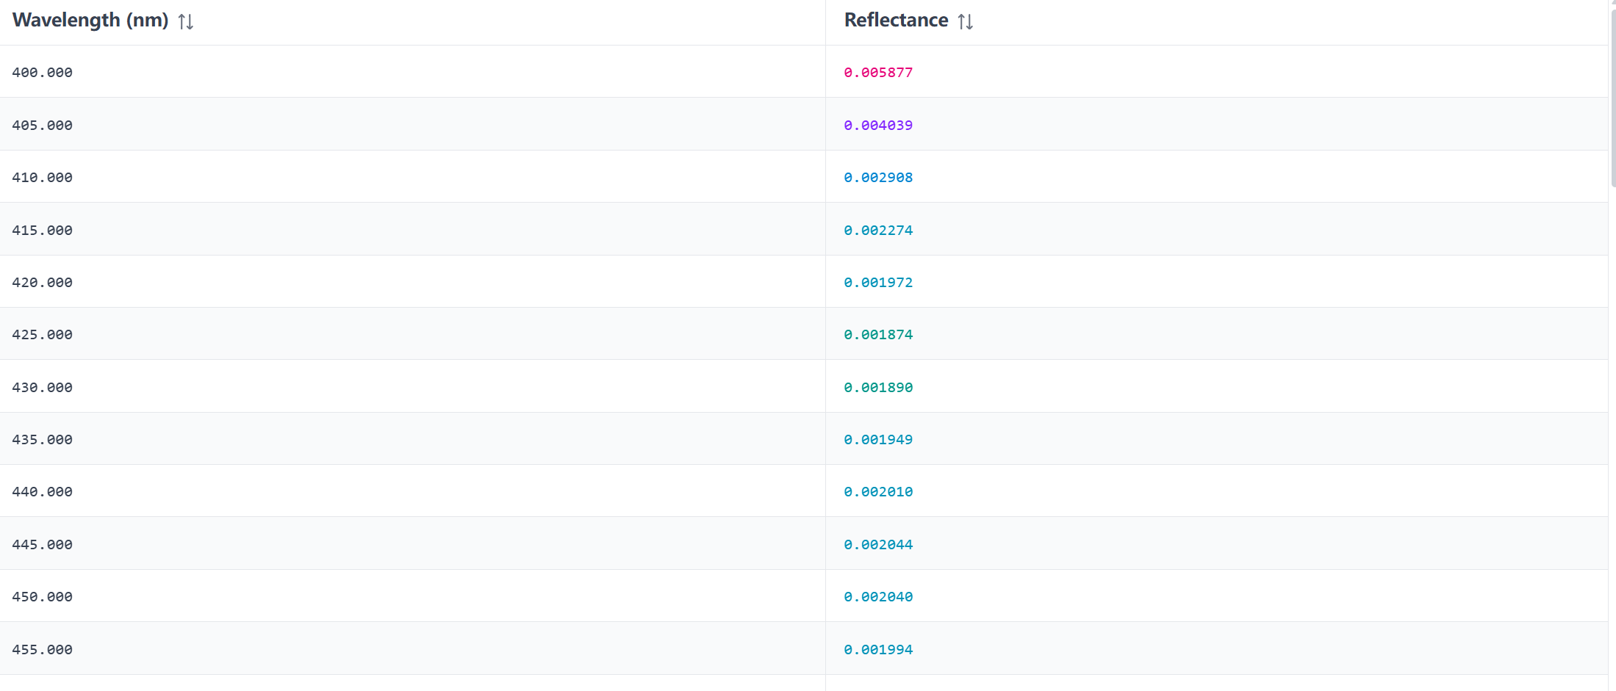Screen dimensions: 1616x691
Task: Select reflectance value 0.005877
Action: 878,73
